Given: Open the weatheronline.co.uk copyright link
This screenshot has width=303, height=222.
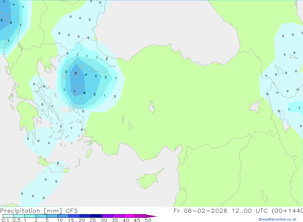Looking at the screenshot, I should (x=278, y=219).
